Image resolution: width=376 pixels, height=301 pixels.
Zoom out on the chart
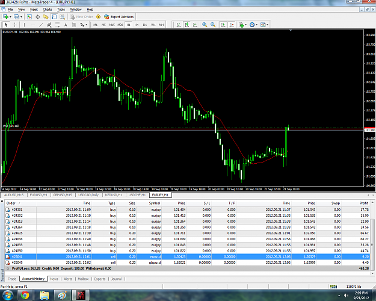click(213, 25)
